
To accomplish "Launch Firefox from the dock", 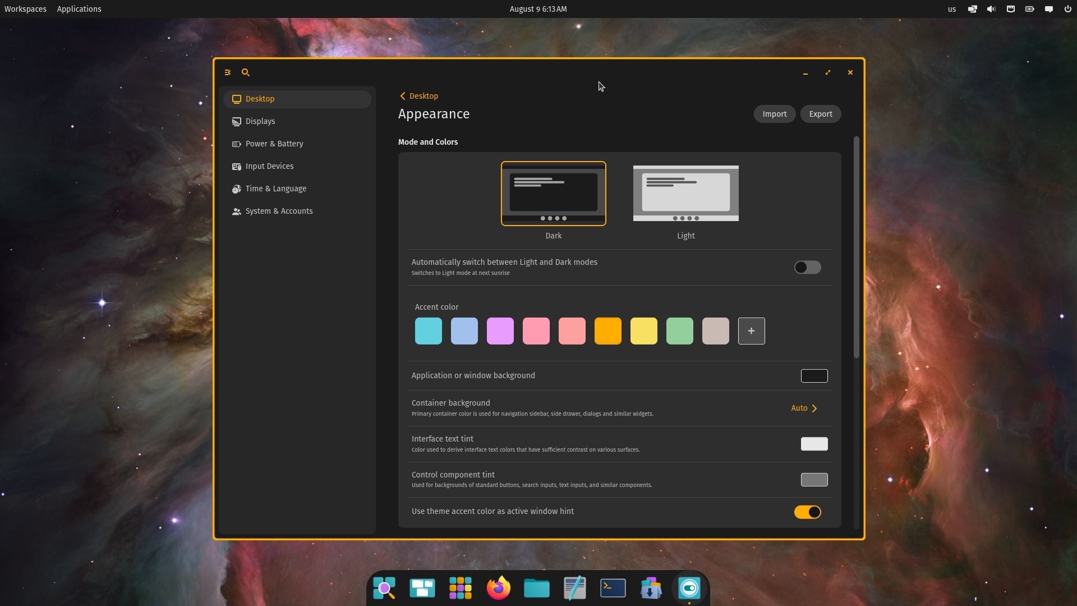I will coord(498,588).
